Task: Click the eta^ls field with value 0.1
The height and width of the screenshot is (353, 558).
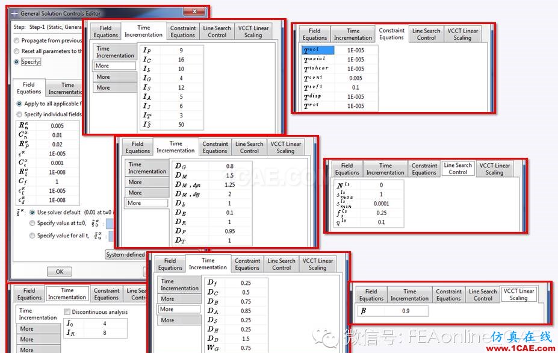Action: point(381,222)
